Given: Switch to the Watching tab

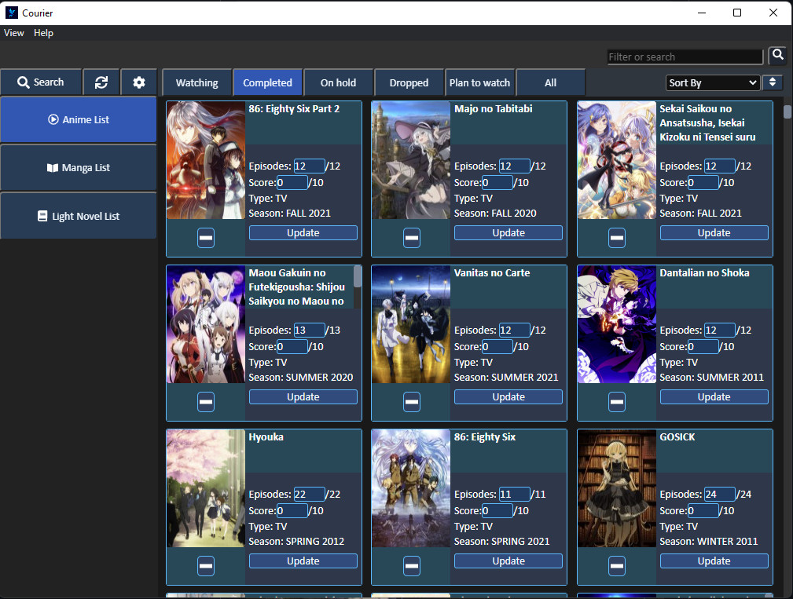Looking at the screenshot, I should pos(196,82).
